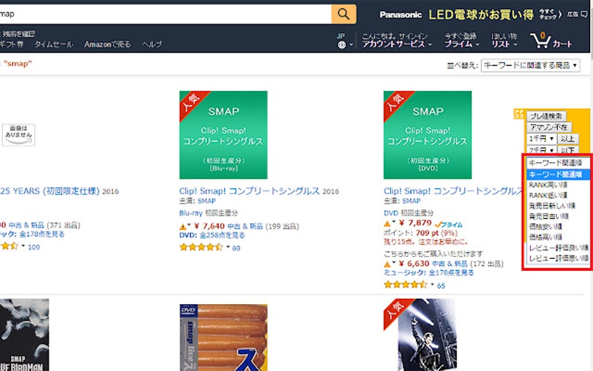This screenshot has height=371, width=593.
Task: Select 発売日新しい順 from the sort list
Action: (558, 206)
